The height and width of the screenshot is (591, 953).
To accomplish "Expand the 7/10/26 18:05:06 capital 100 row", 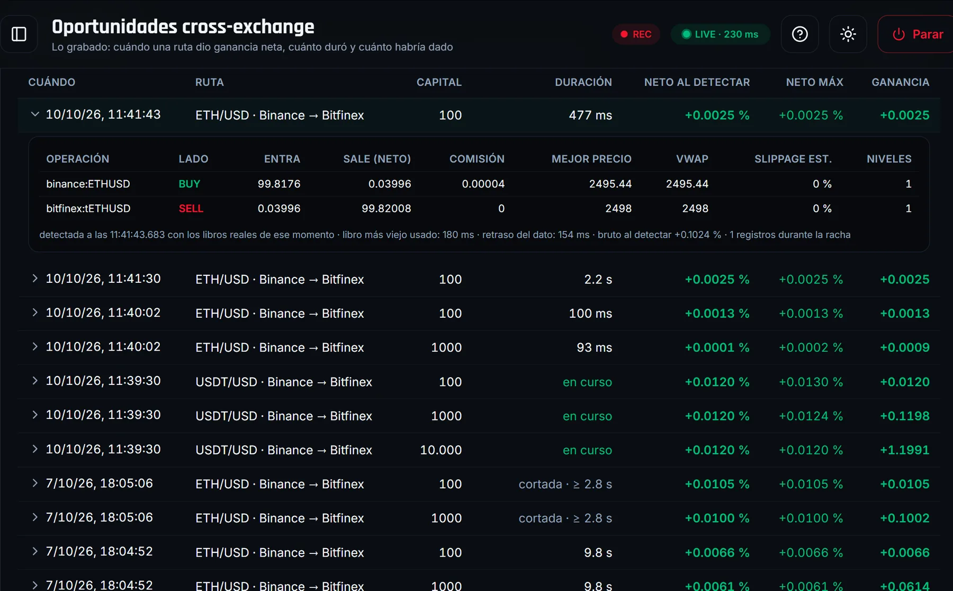I will (35, 483).
